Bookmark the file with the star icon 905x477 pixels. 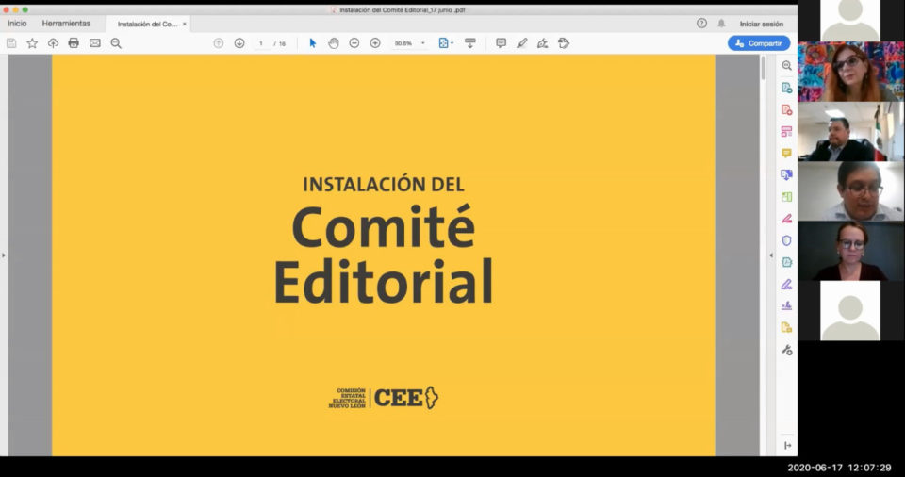(32, 43)
